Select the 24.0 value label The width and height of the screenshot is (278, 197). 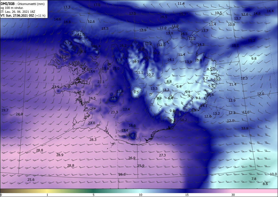coord(19,114)
